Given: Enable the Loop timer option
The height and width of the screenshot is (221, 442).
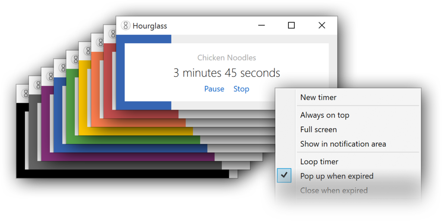Looking at the screenshot, I should click(x=319, y=162).
